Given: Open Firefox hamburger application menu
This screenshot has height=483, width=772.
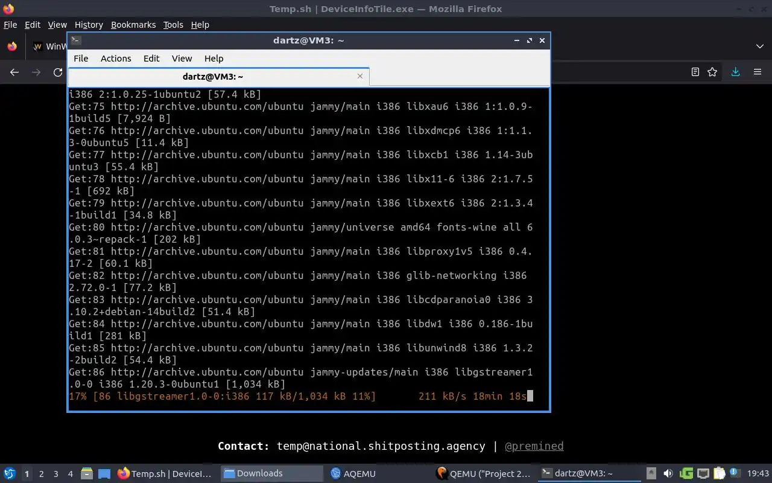Looking at the screenshot, I should click(758, 72).
